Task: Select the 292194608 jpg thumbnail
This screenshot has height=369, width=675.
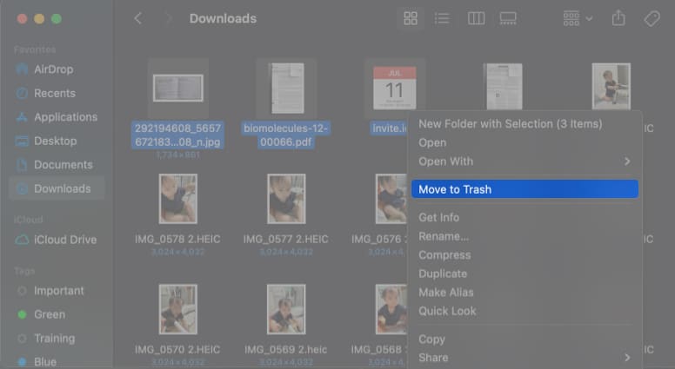Action: click(177, 88)
